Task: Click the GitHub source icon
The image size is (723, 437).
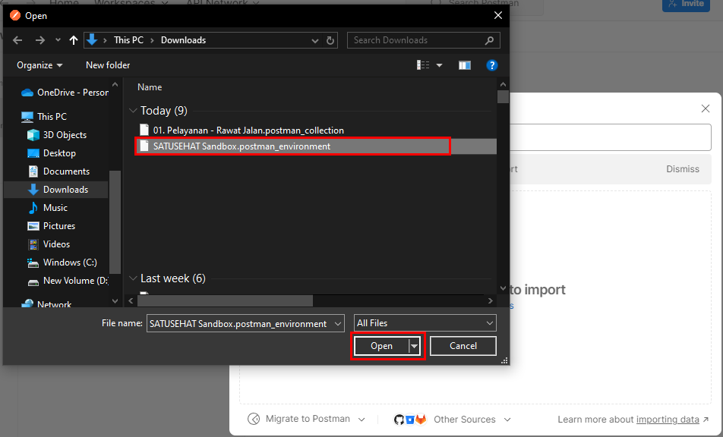Action: [x=399, y=419]
